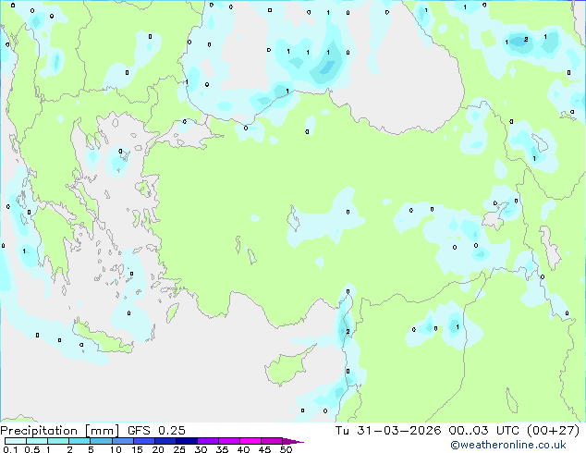Click the 25–30 mm dark blue swatch
This screenshot has width=586, height=453.
(186, 441)
